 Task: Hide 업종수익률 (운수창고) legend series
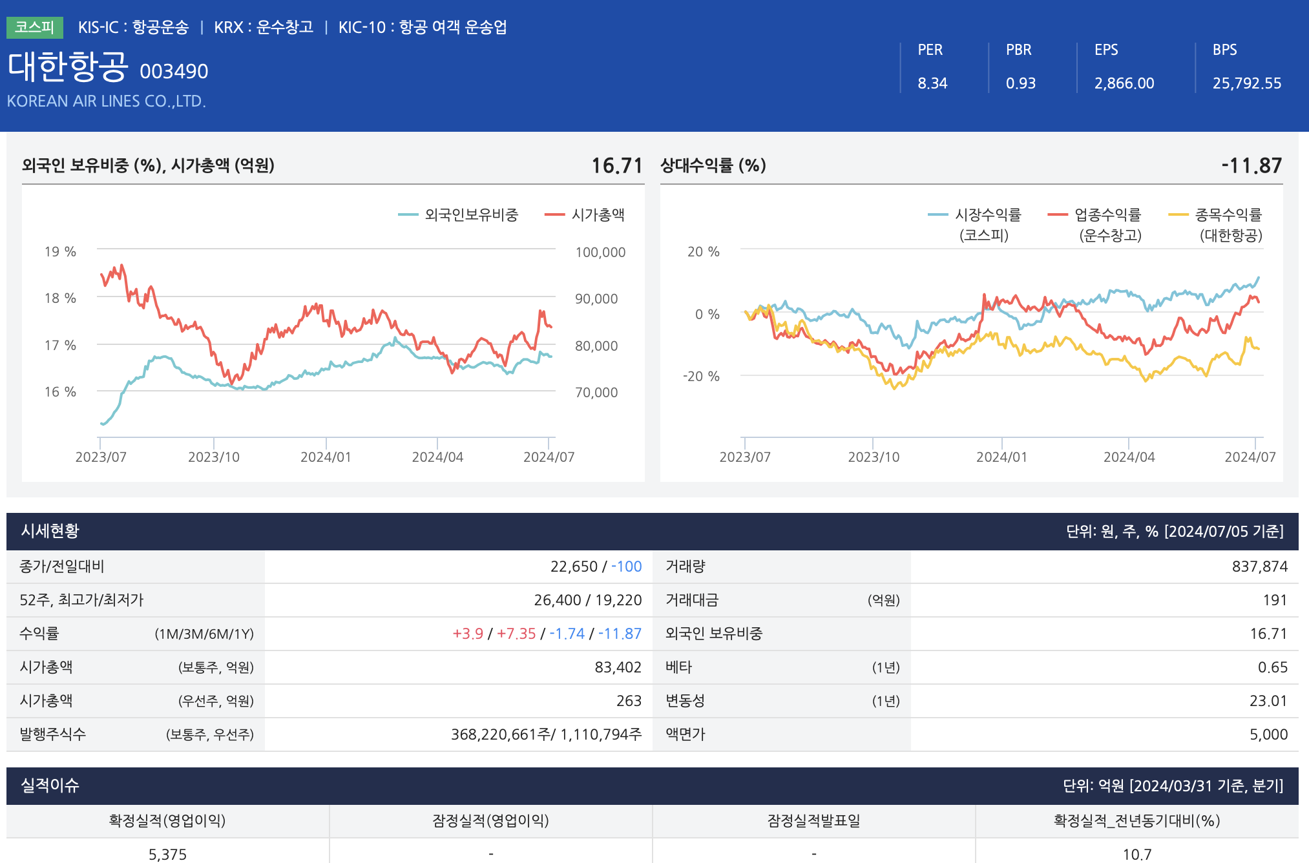coord(1107,215)
